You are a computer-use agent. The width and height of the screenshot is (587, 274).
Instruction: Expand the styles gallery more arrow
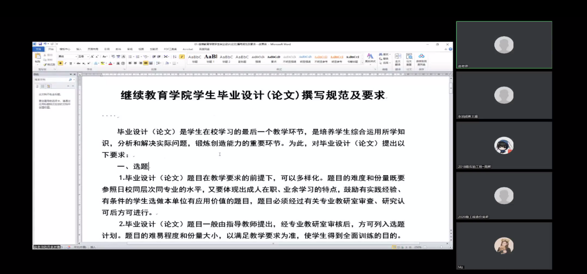coord(361,63)
